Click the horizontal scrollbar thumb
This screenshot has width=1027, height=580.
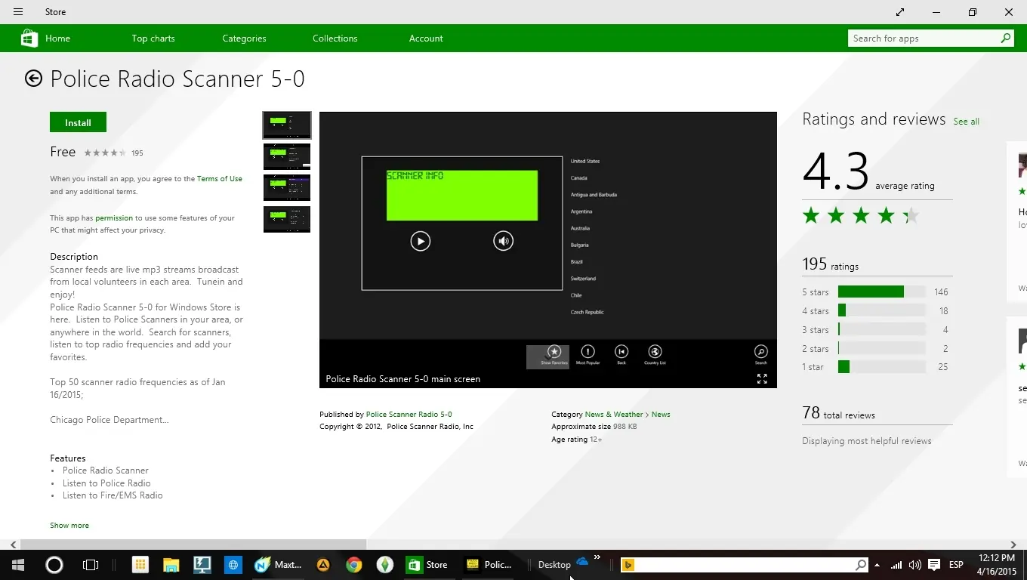[193, 545]
